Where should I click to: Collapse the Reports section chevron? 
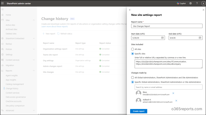pos(34,71)
